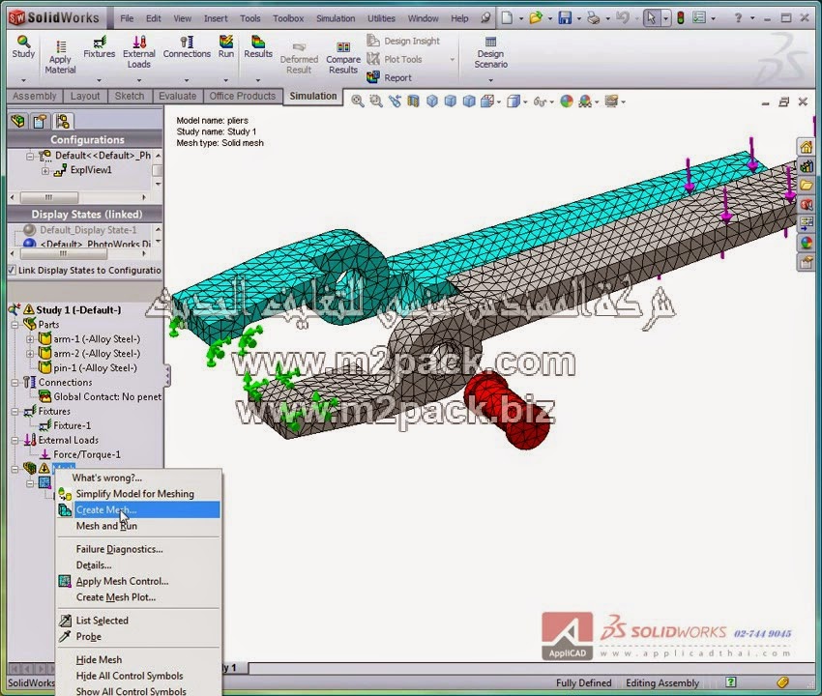Click the Simplify Model for Meshing icon
822x696 pixels.
coord(65,494)
